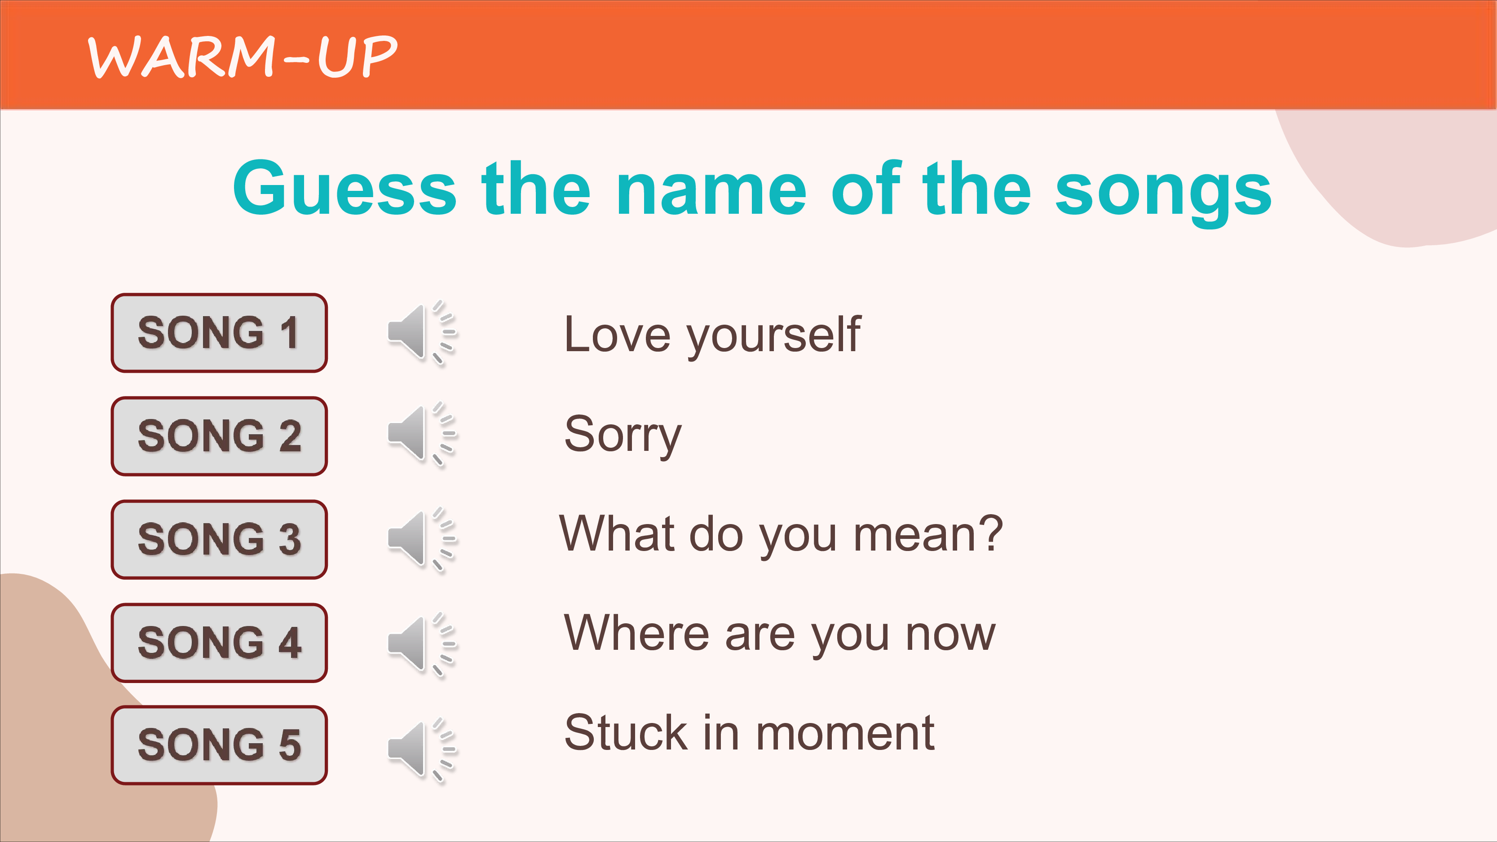Select the 'Guess the name of the songs' heading
Viewport: 1497px width, 842px height.
[753, 190]
